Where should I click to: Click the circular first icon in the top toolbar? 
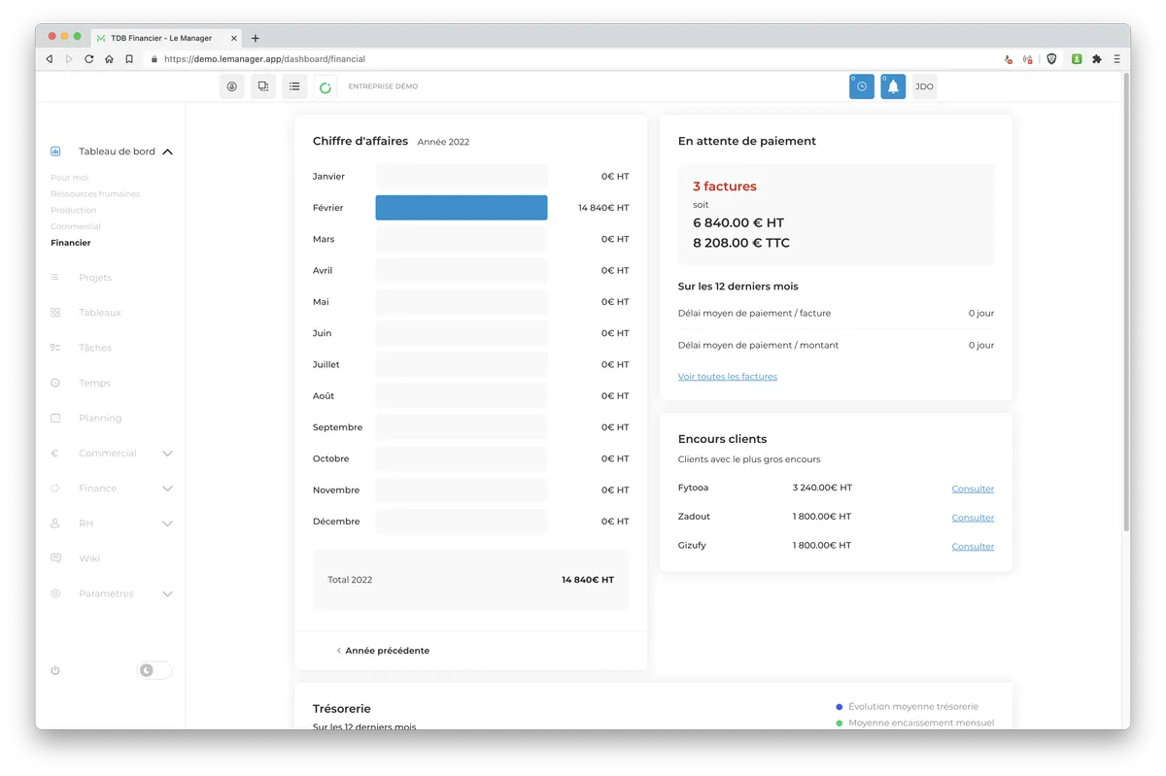[x=232, y=86]
